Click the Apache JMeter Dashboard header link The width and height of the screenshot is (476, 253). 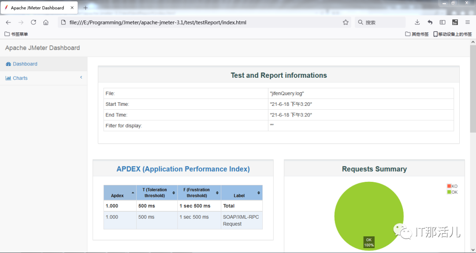tap(42, 48)
